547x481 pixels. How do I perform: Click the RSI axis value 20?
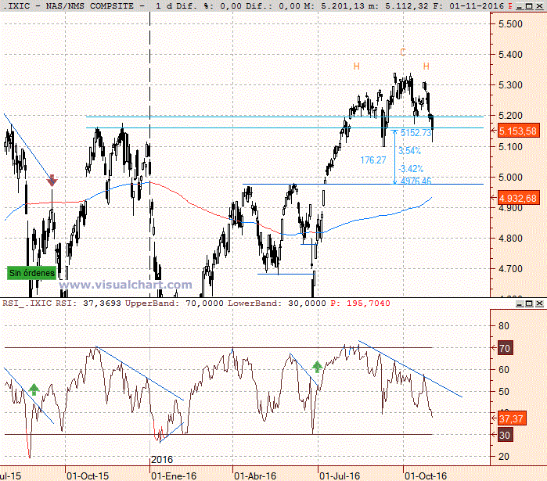coord(504,457)
